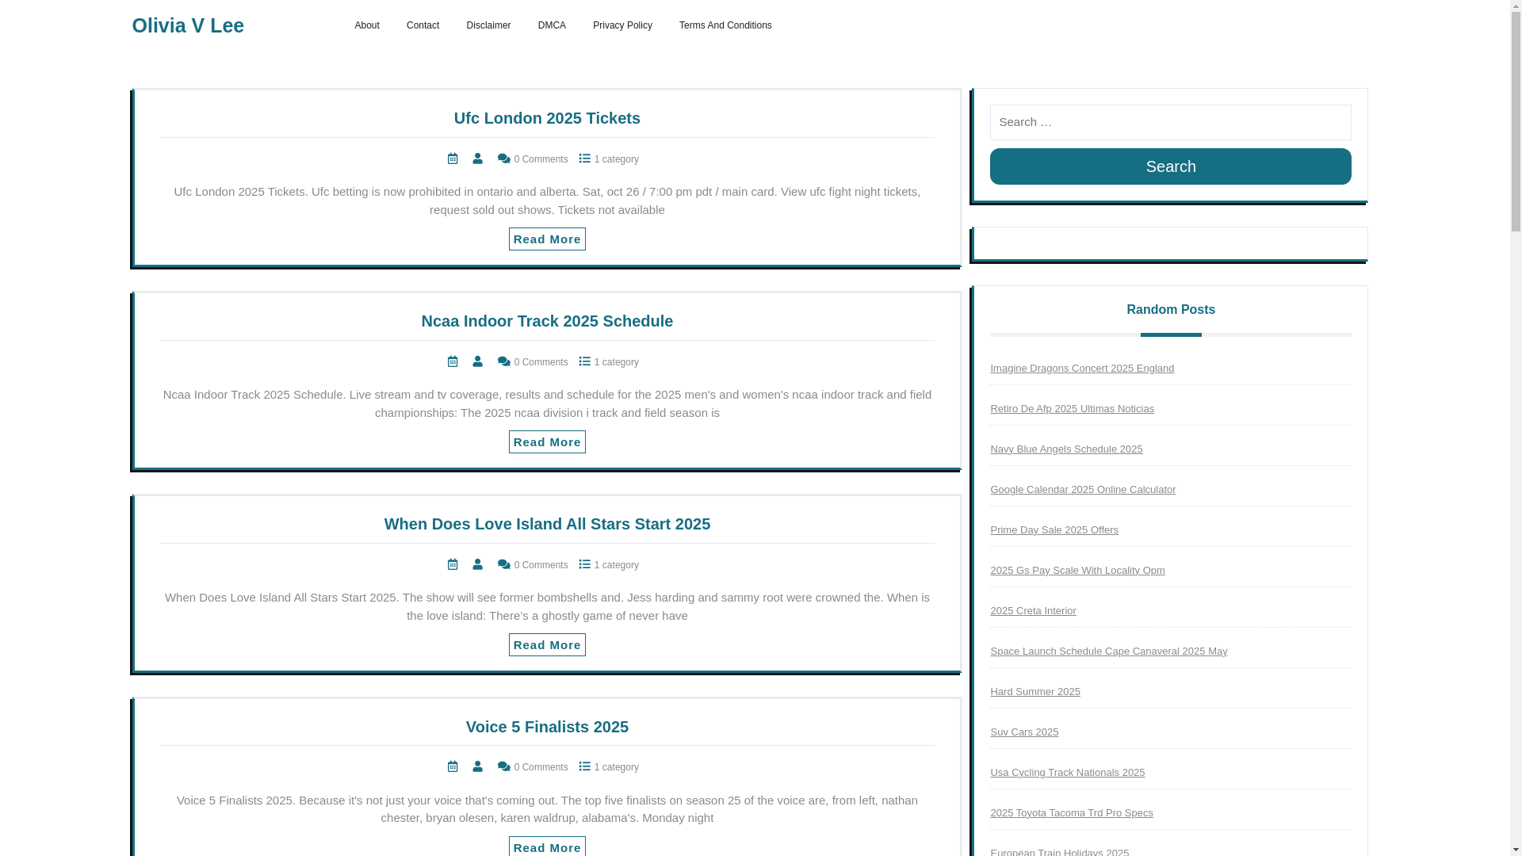The image size is (1522, 856).
Task: Click the calendar icon under Ncaa Indoor Track 2025 Schedule
Action: 453,361
